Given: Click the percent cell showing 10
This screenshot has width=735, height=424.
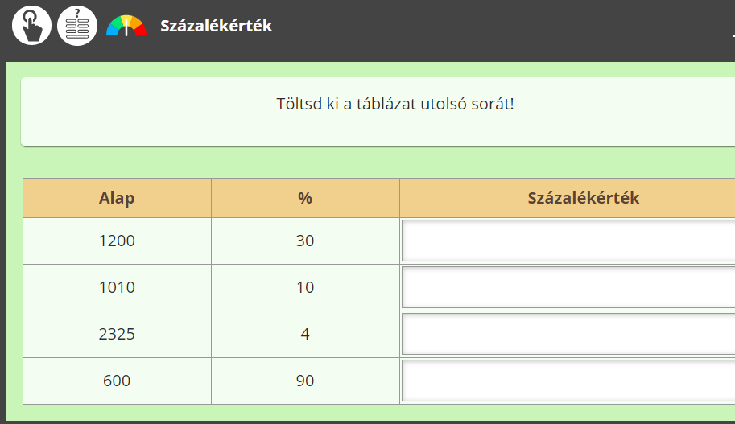Looking at the screenshot, I should pyautogui.click(x=305, y=287).
